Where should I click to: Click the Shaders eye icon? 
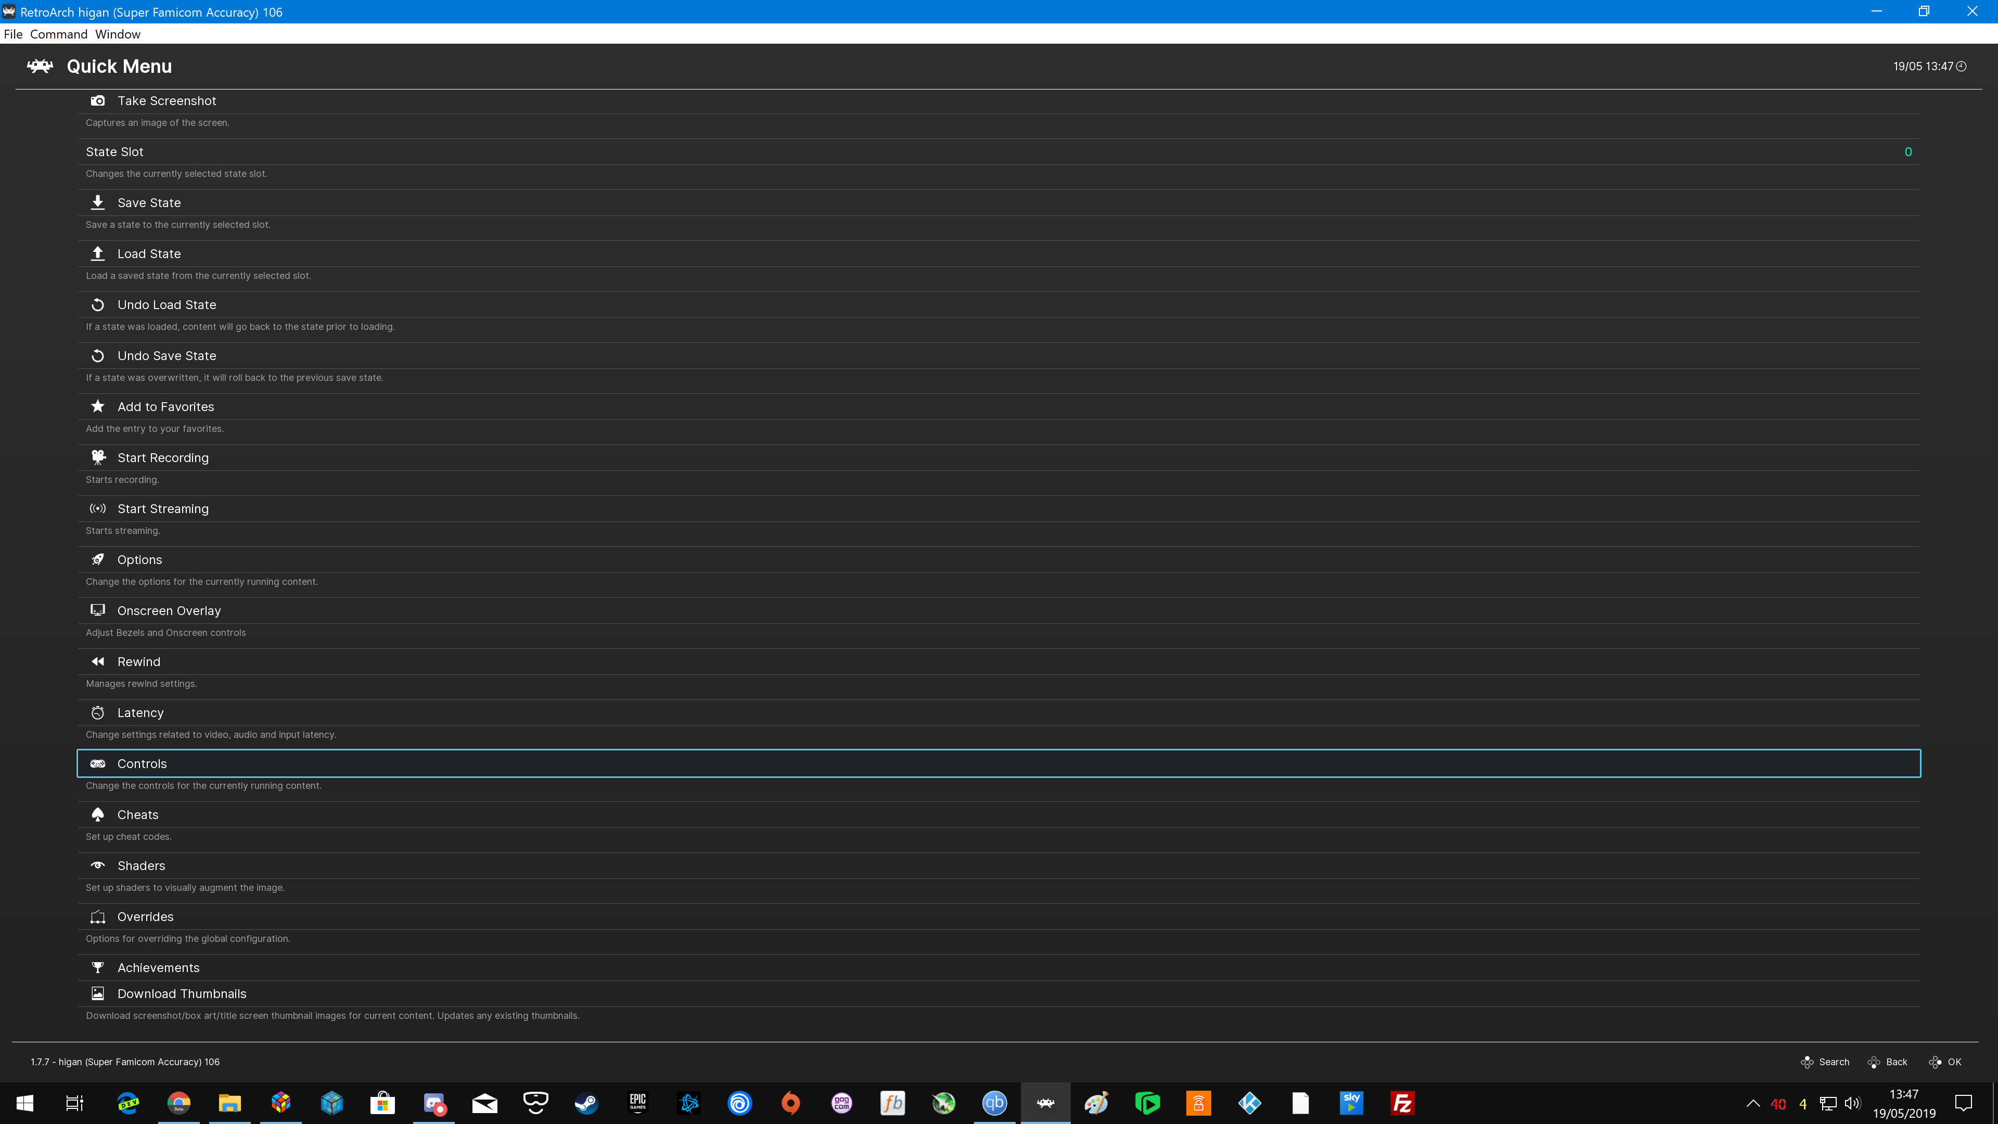tap(98, 866)
